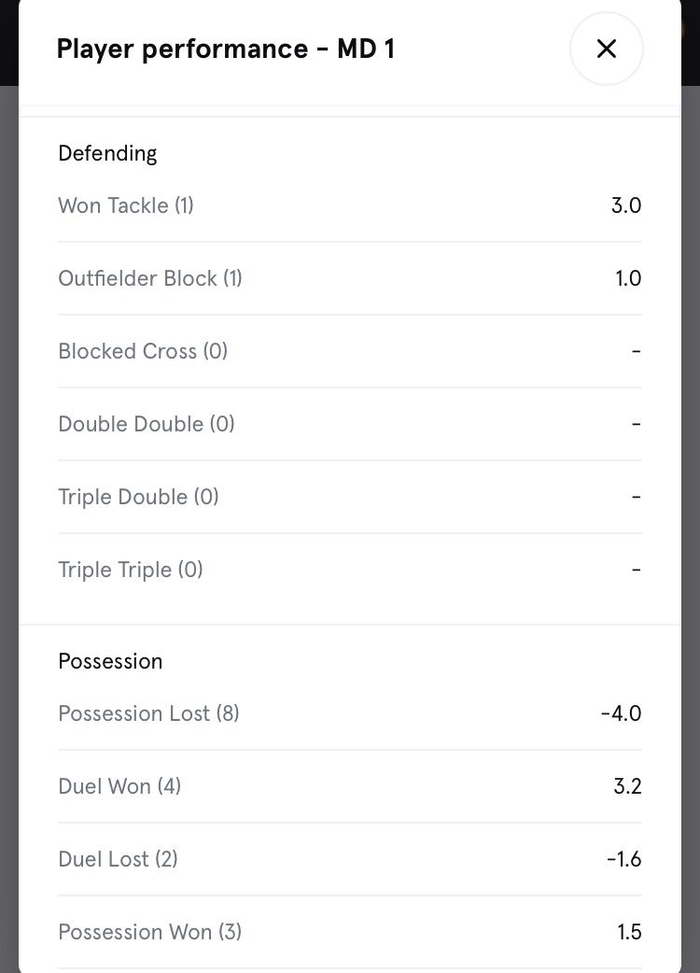Tap the Double Double (0) row label
The image size is (700, 973).
coord(147,424)
